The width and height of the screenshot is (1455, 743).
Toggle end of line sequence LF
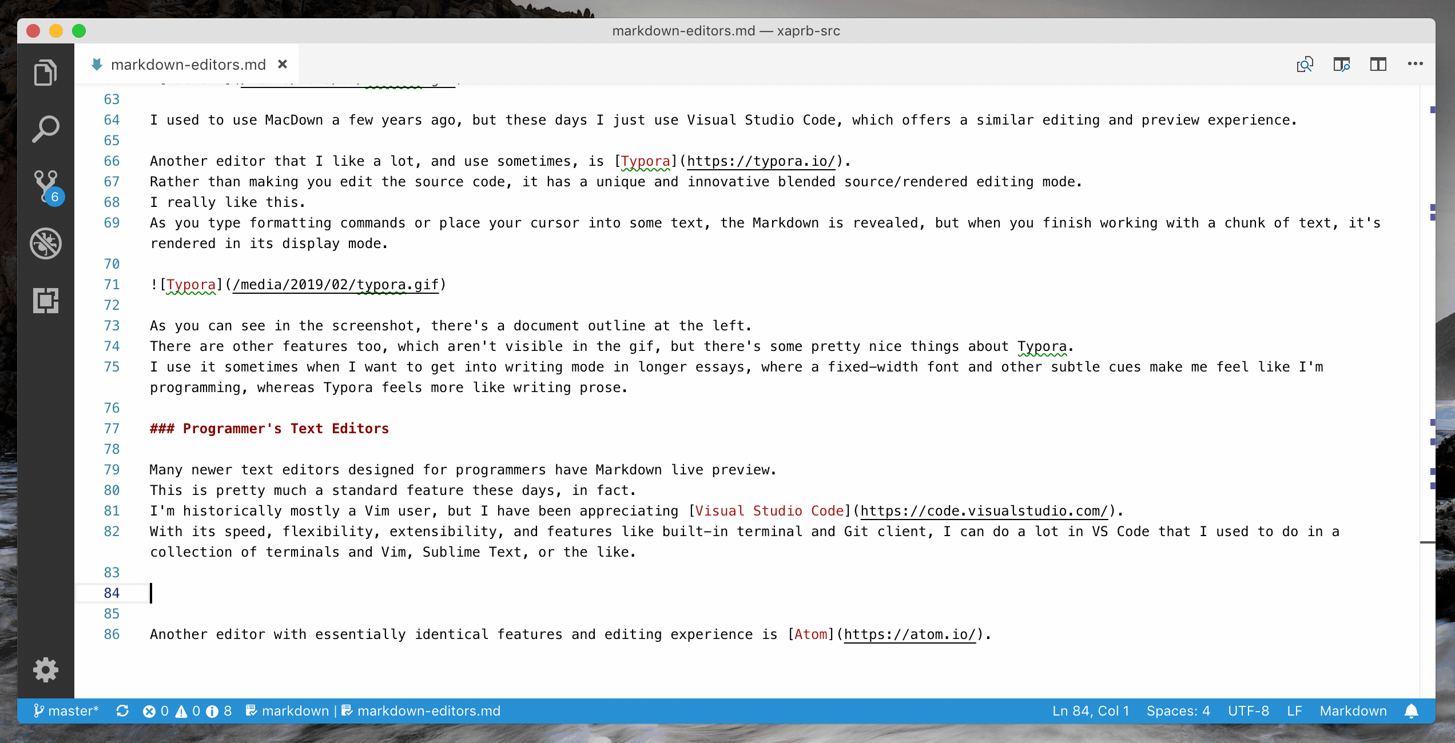point(1294,711)
